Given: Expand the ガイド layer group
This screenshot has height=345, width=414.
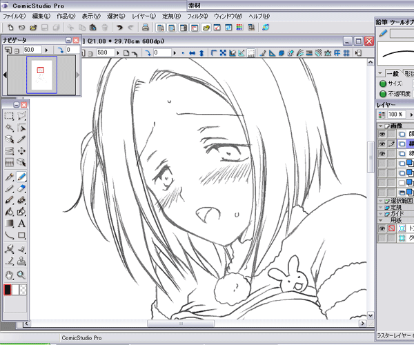Looking at the screenshot, I should coord(380,214).
